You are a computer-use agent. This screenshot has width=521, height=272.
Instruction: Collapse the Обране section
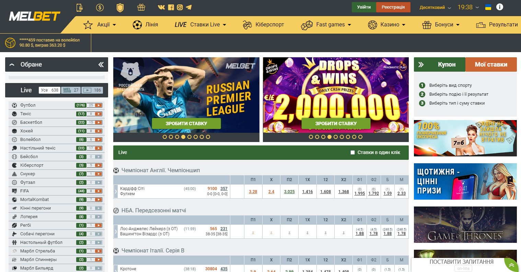(x=12, y=64)
